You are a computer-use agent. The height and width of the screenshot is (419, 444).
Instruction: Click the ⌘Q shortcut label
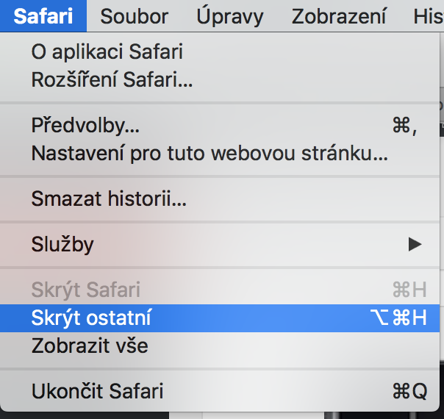point(409,391)
